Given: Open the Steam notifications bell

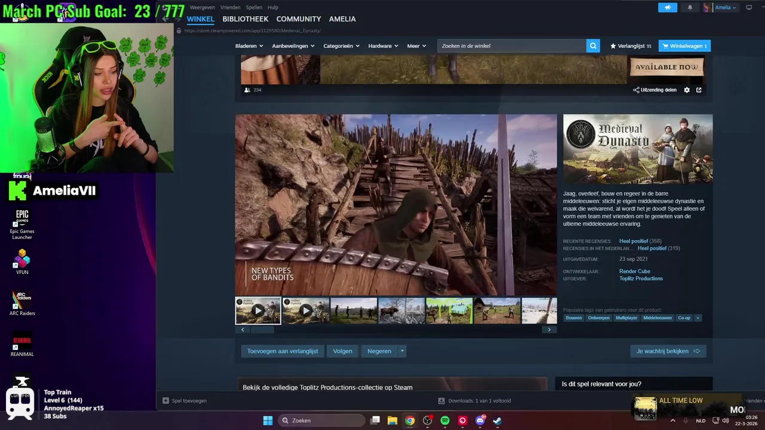Looking at the screenshot, I should [x=690, y=7].
